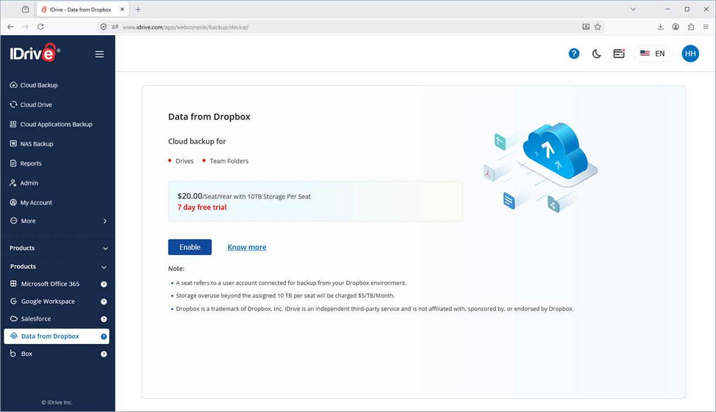Open browser application menu icon
This screenshot has width=716, height=412.
(x=706, y=26)
